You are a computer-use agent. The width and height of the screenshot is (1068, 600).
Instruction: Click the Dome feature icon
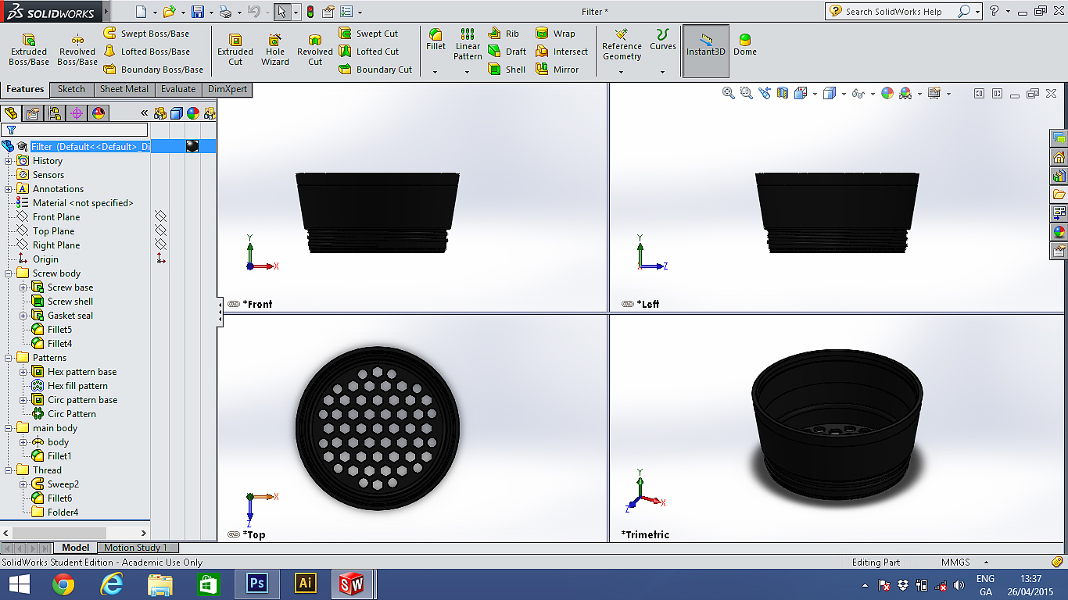[x=744, y=45]
